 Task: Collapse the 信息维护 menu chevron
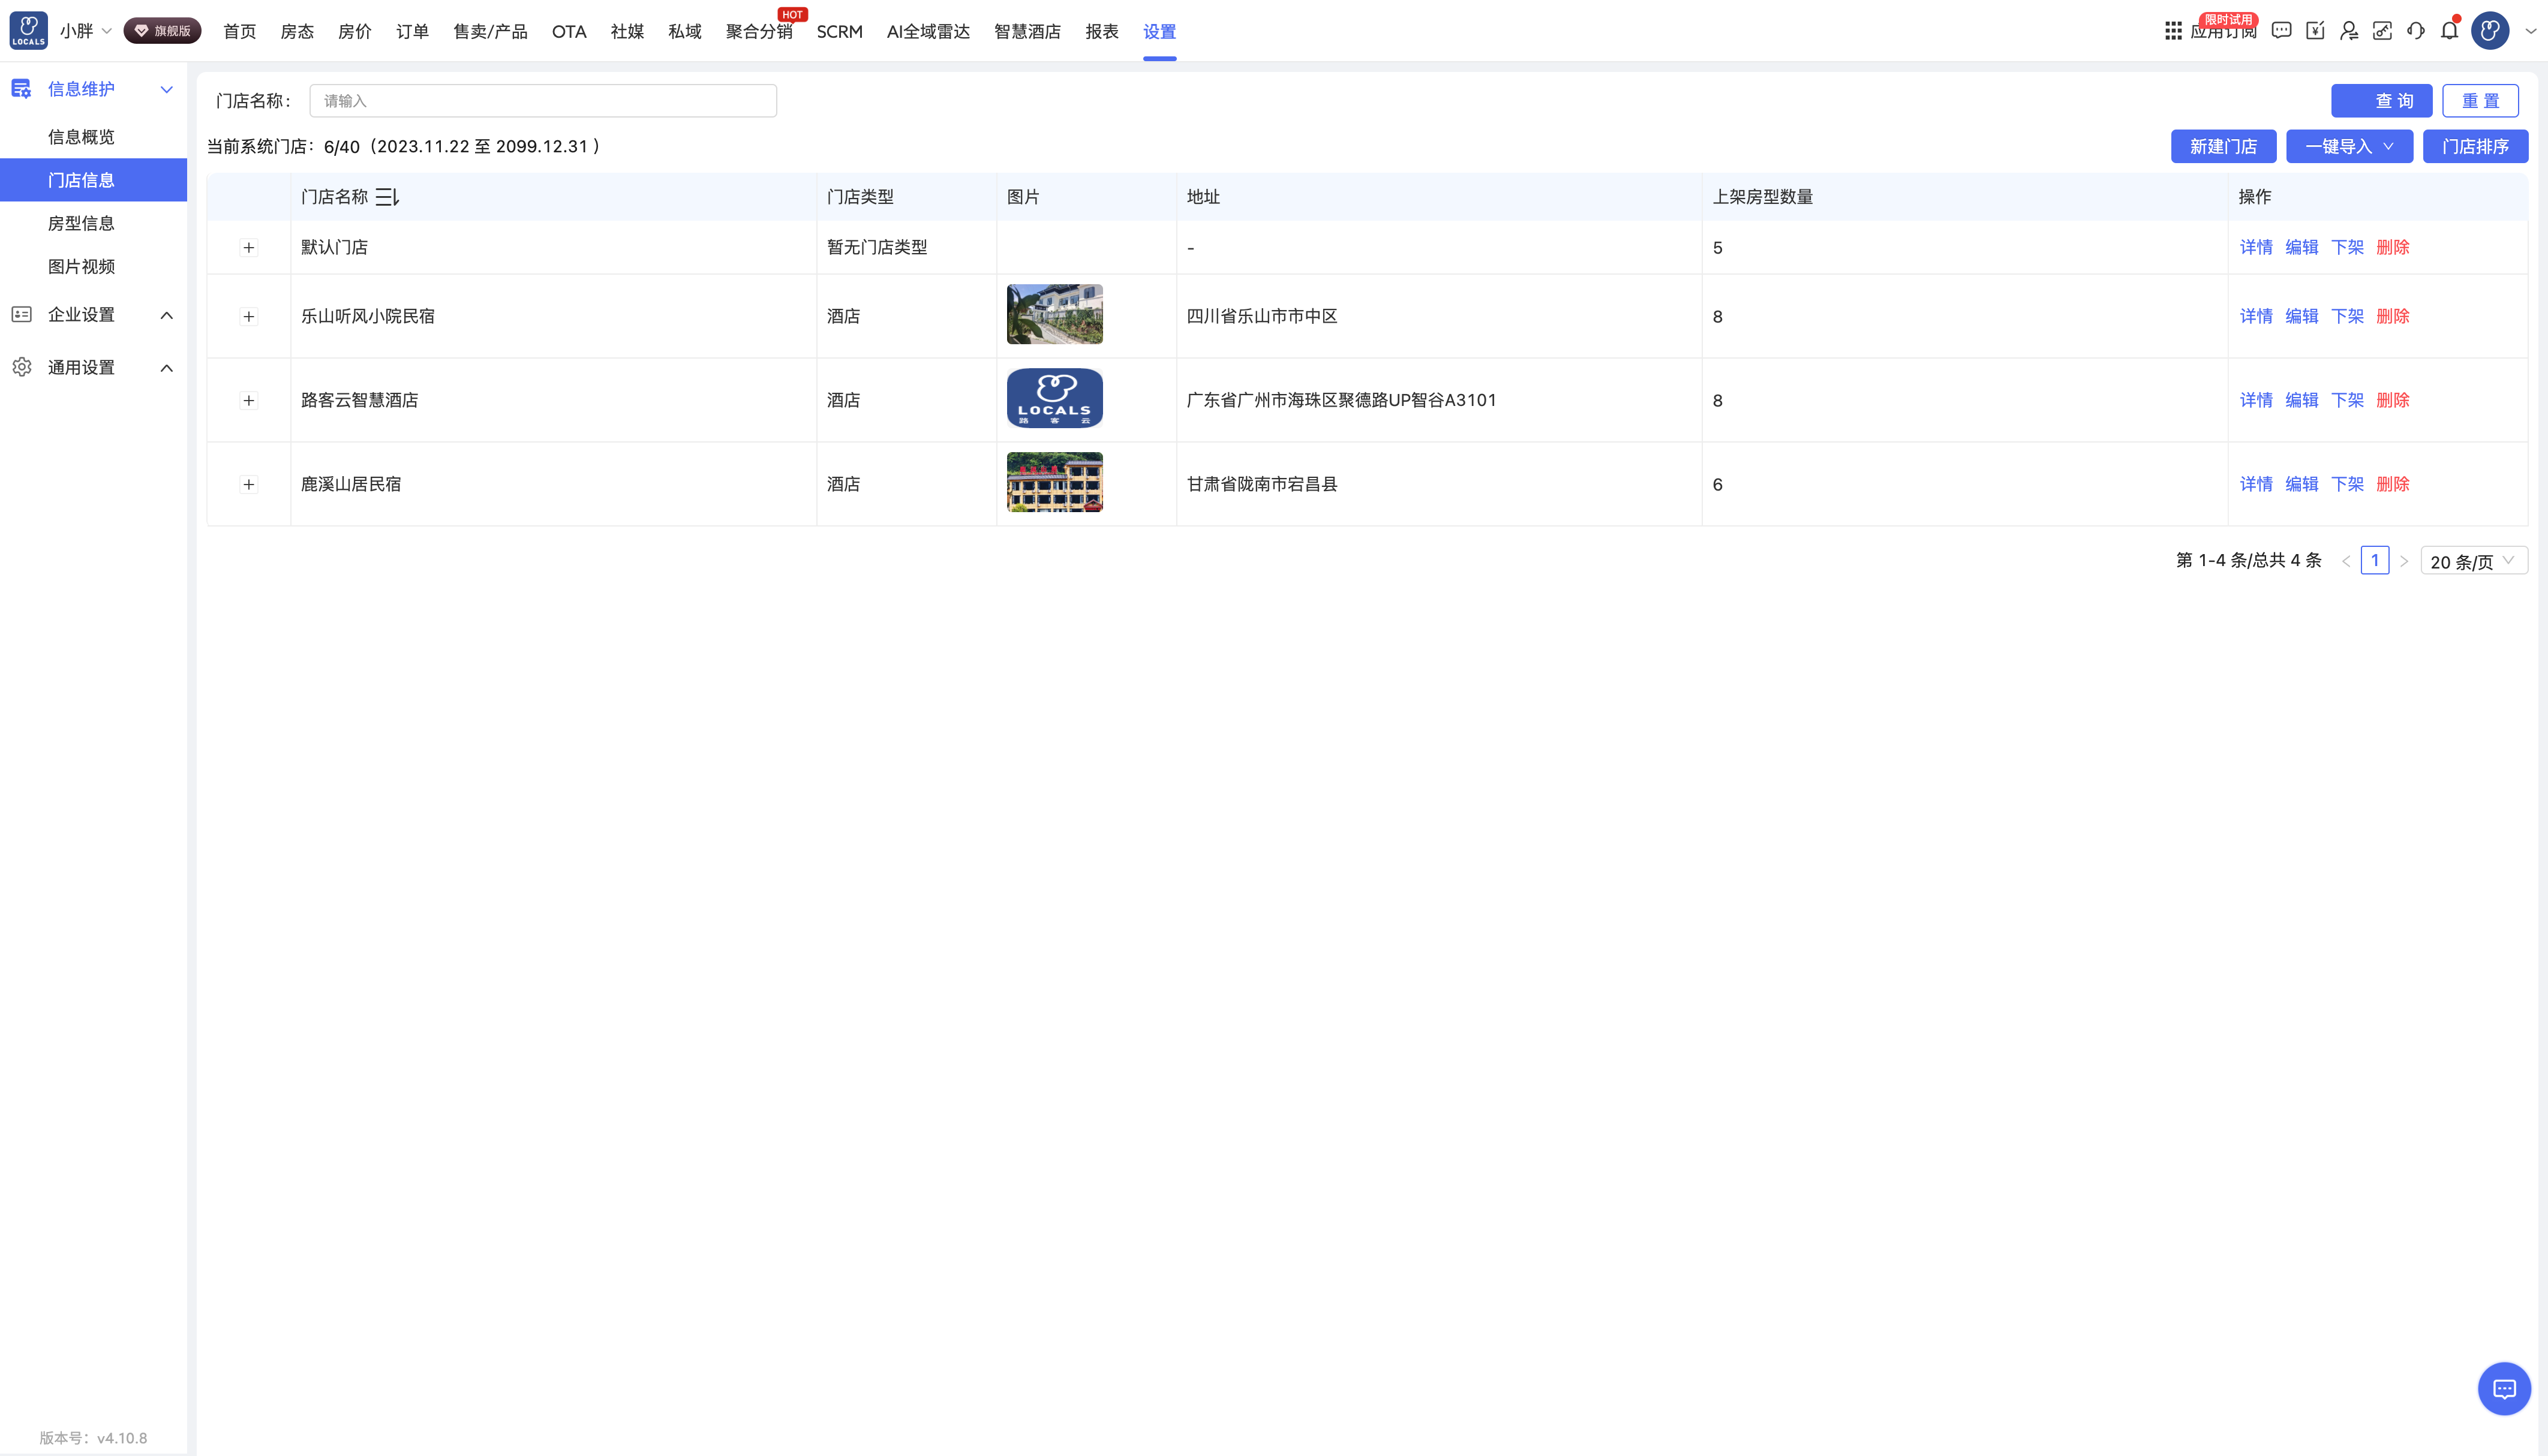click(x=166, y=89)
